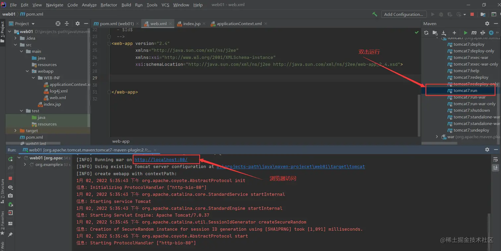Rerun web01 in the Run panel
This screenshot has width=501, height=251.
[x=10, y=159]
